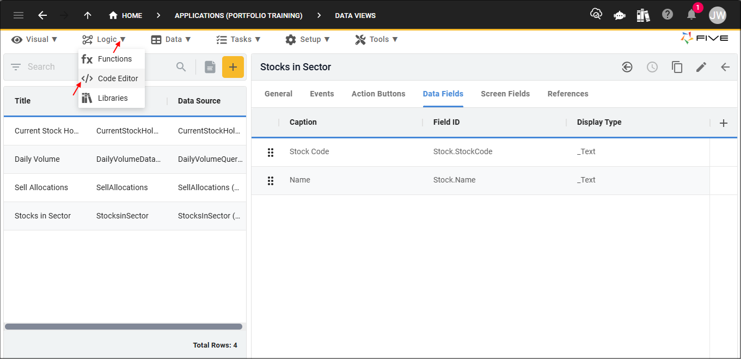Open the notifications bell
Screen dimensions: 741x359
point(691,15)
